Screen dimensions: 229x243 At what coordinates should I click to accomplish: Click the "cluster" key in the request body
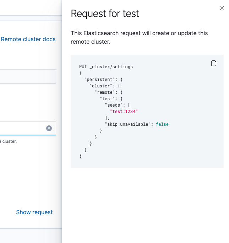(100, 86)
